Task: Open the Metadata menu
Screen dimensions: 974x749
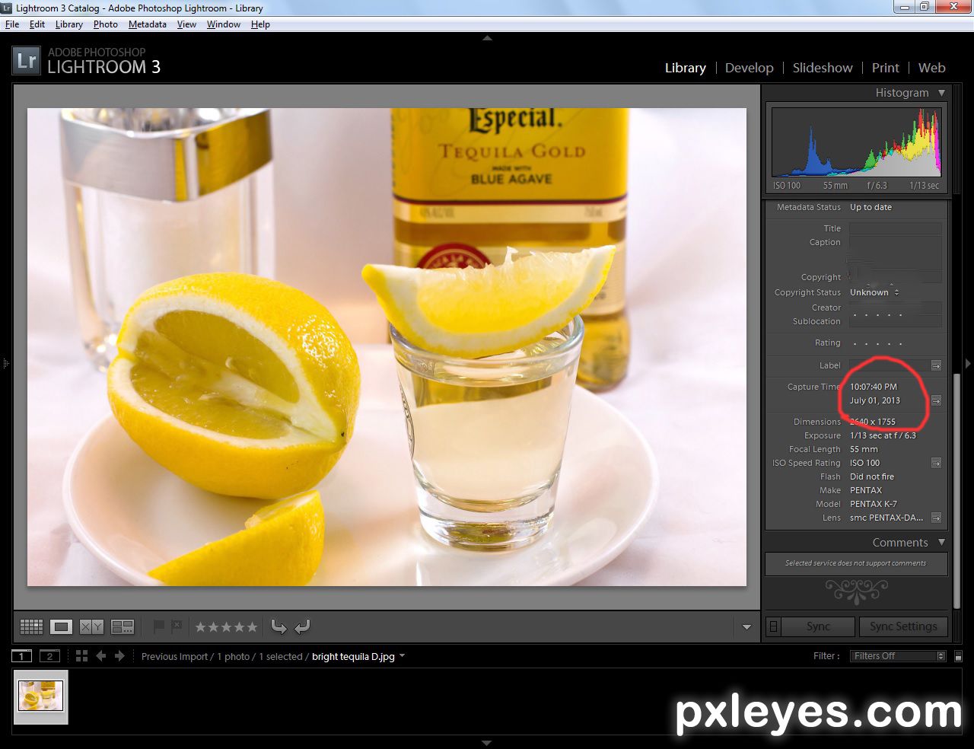Action: [x=148, y=24]
